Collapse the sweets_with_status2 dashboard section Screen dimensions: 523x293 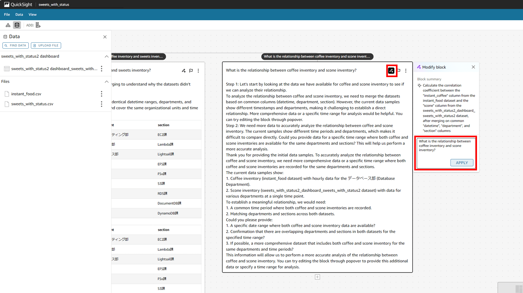click(x=106, y=56)
